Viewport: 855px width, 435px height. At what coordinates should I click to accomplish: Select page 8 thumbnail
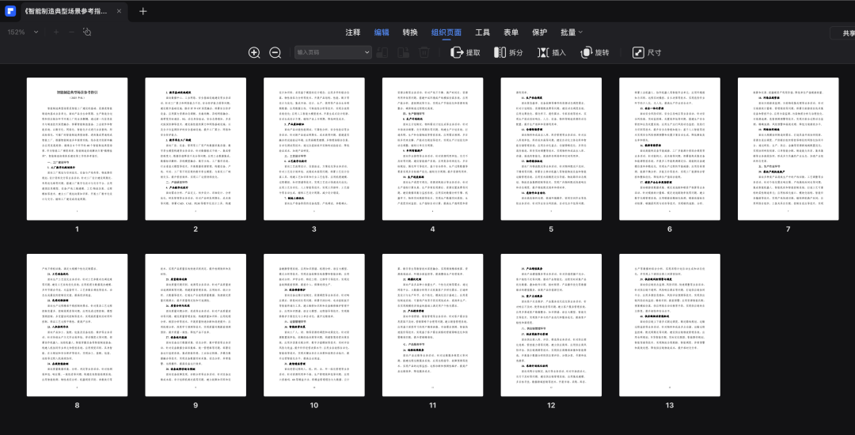click(x=77, y=325)
